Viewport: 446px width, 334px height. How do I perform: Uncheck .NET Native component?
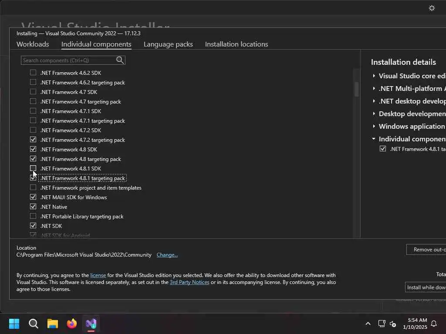tap(33, 207)
